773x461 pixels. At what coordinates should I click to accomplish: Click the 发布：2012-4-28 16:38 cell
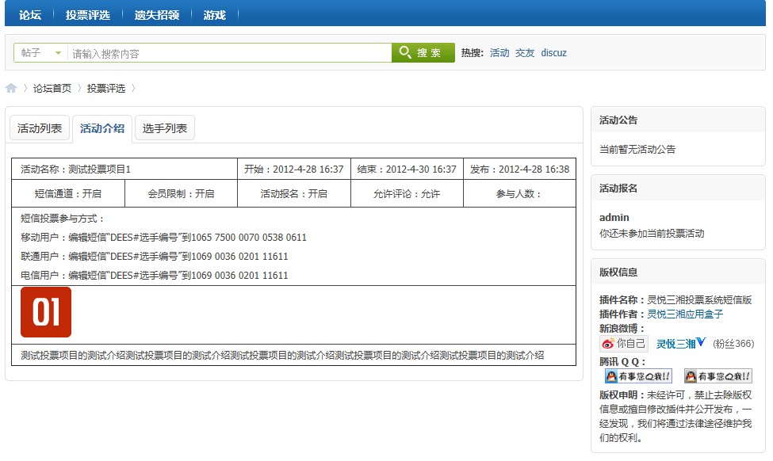point(519,169)
